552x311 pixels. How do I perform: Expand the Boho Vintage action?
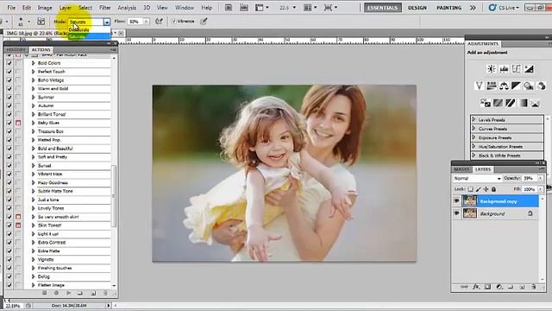click(x=33, y=80)
